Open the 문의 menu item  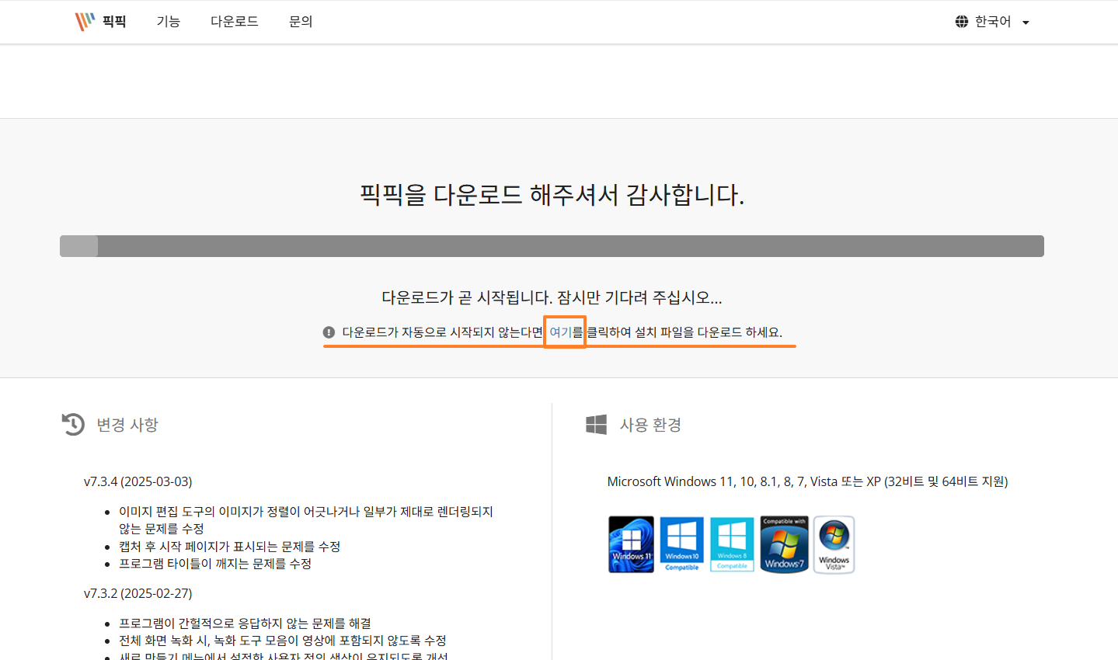[x=301, y=22]
